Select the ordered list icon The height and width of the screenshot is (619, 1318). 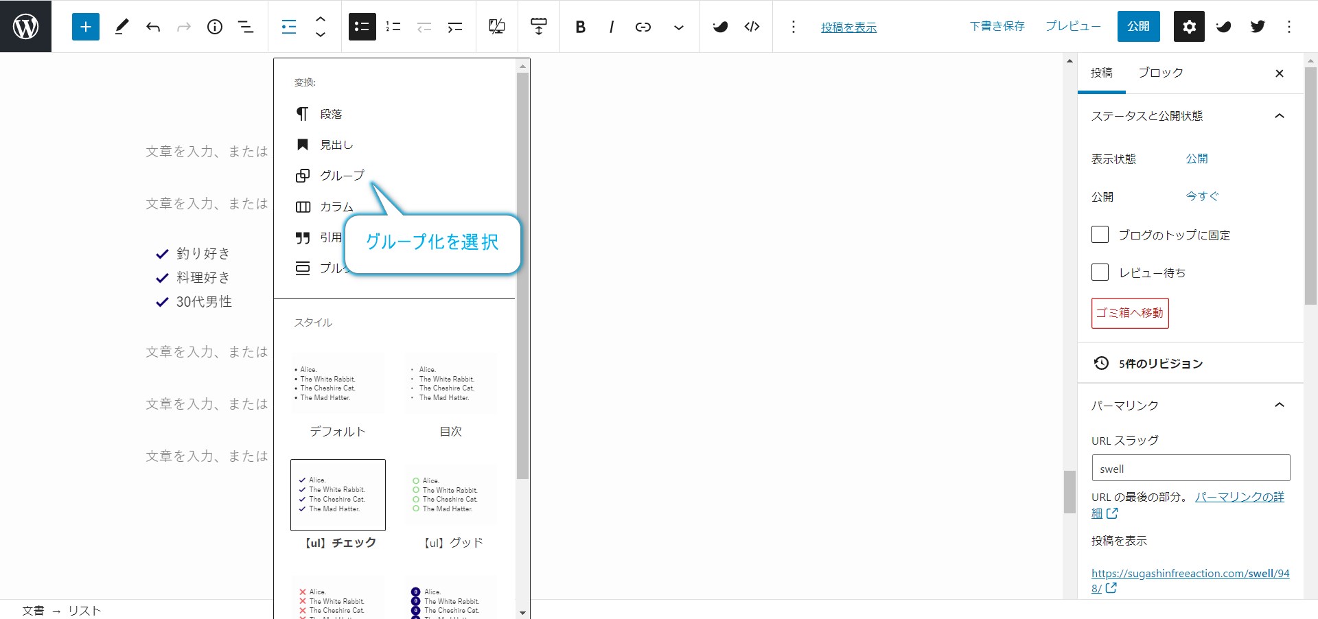click(x=393, y=27)
